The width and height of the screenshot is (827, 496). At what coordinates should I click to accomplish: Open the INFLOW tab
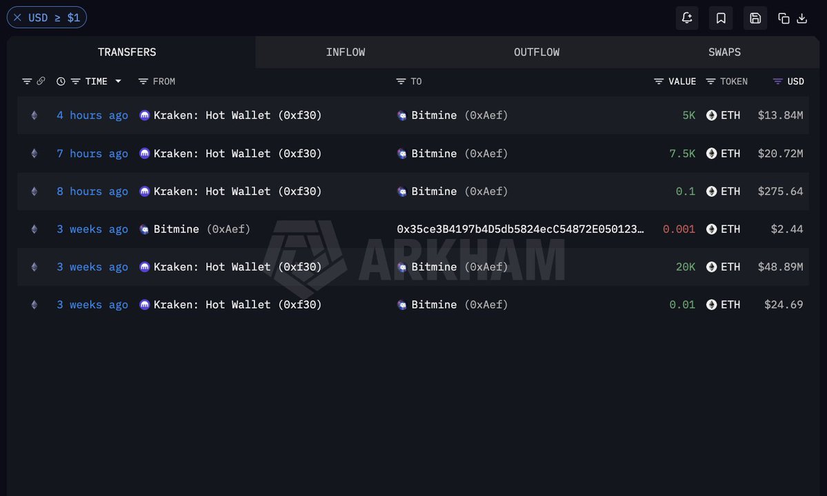tap(346, 52)
